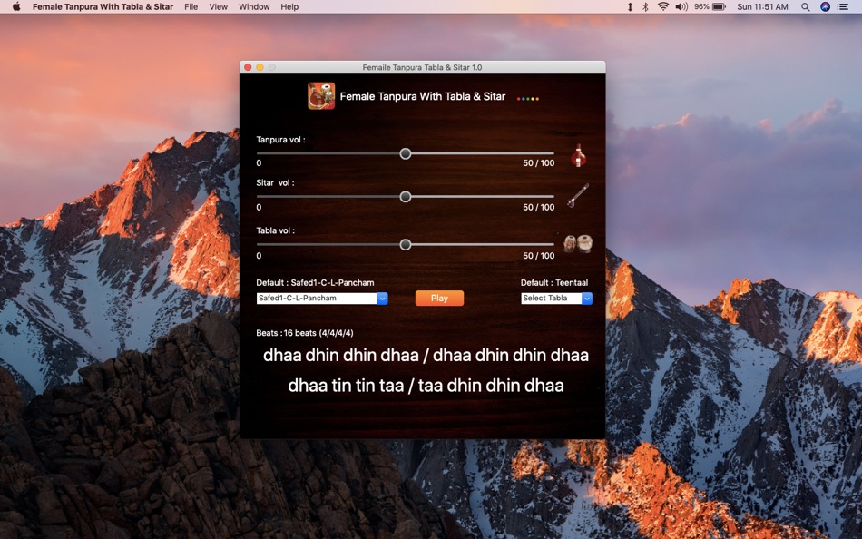Open the Female Tanpura With Tabla & Sitar app menu
862x539 pixels.
[x=103, y=6]
